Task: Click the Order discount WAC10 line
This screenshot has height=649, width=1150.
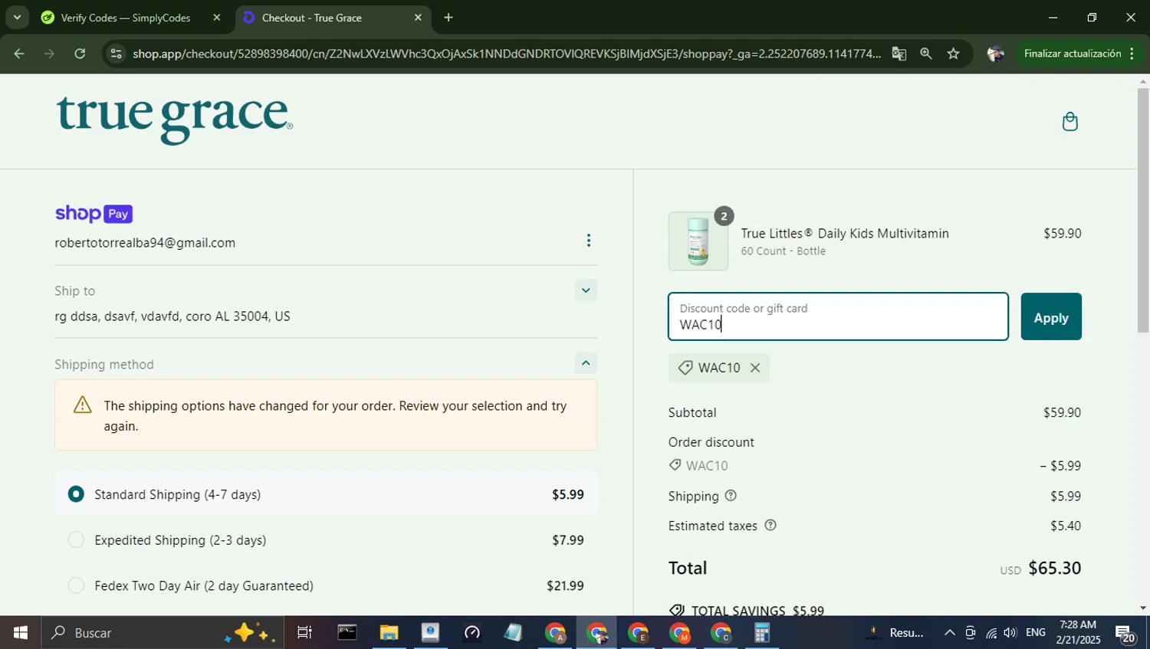Action: click(875, 466)
